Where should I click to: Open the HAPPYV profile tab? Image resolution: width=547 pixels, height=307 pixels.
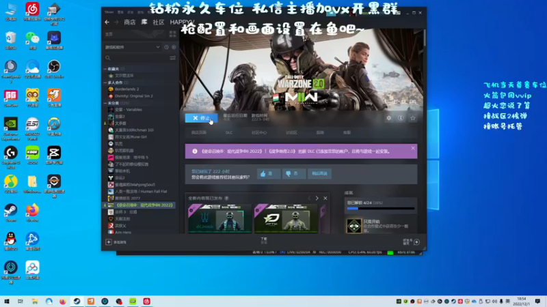click(182, 22)
